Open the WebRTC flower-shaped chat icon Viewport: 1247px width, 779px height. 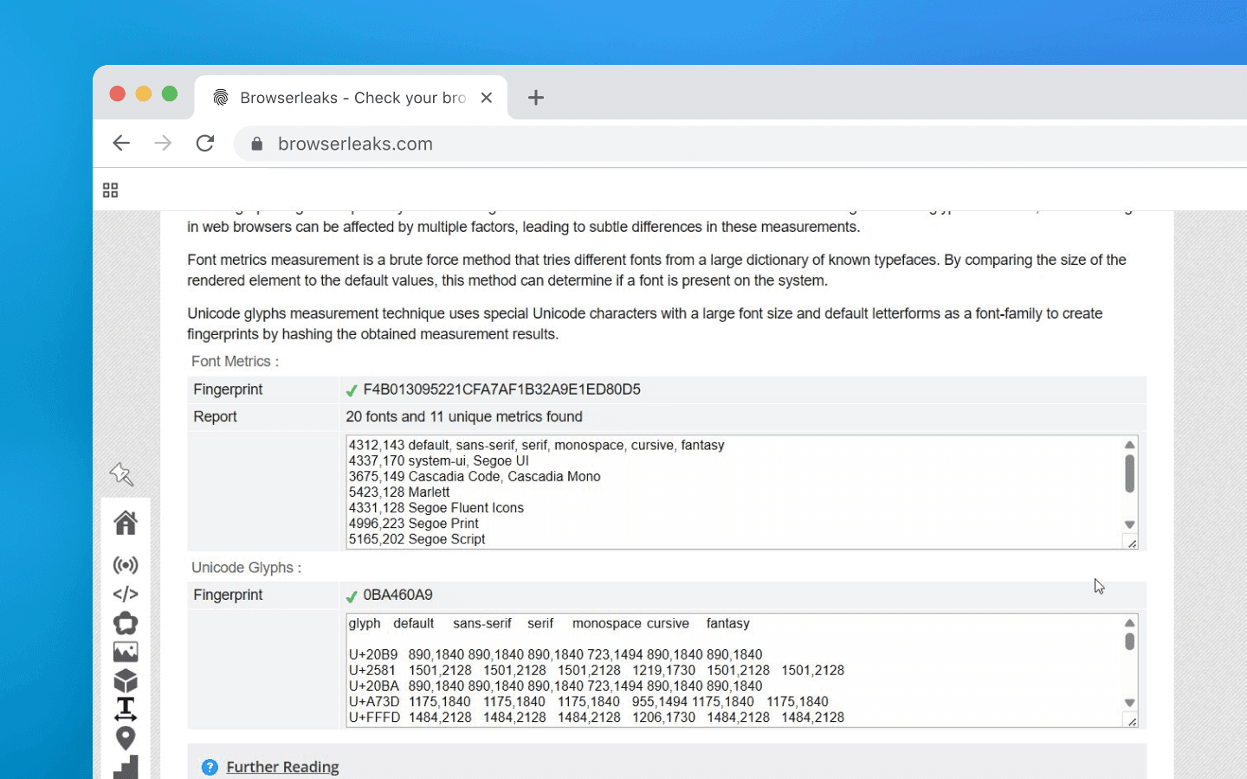tap(126, 623)
